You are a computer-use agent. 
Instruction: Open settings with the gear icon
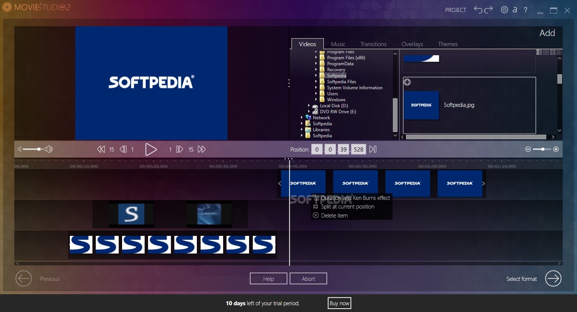pyautogui.click(x=504, y=10)
